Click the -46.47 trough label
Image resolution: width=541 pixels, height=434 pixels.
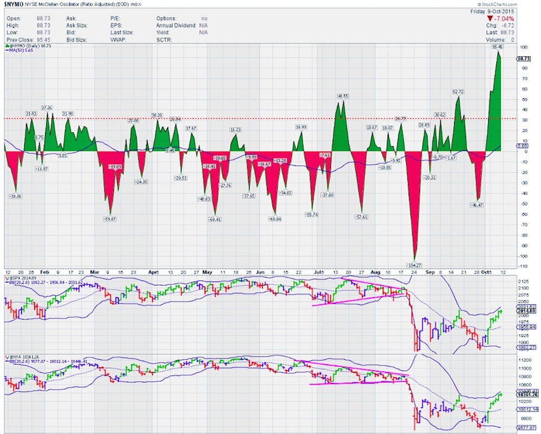(477, 205)
